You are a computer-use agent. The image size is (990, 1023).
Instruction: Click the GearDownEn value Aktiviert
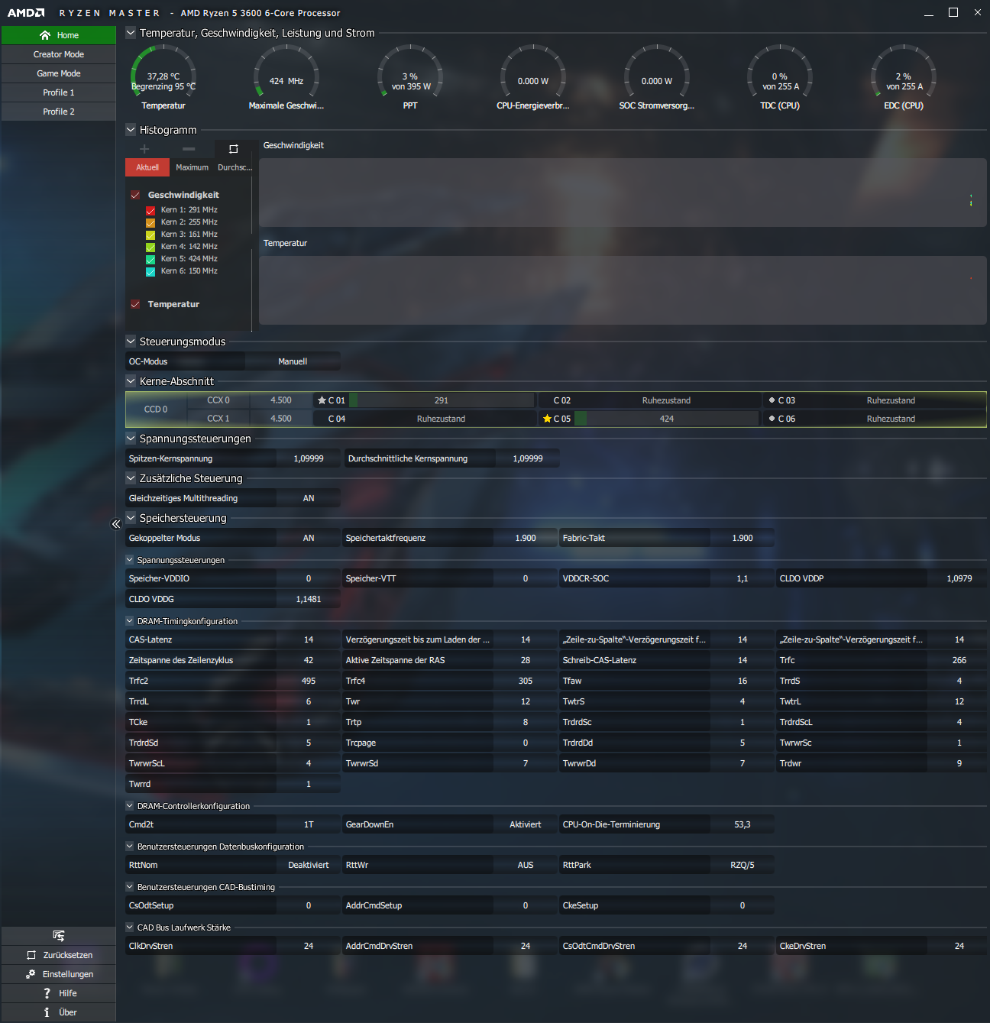point(526,824)
